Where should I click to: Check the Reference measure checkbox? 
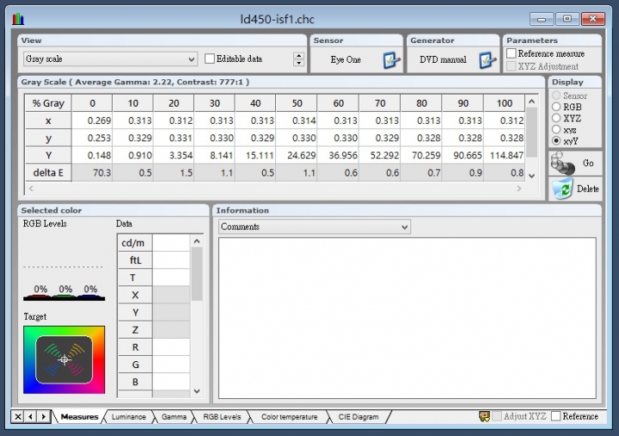(512, 53)
